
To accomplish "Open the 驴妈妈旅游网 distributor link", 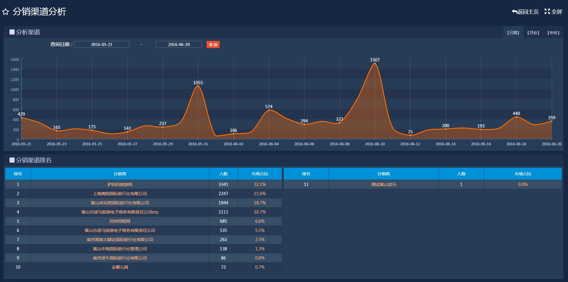I will [x=120, y=184].
